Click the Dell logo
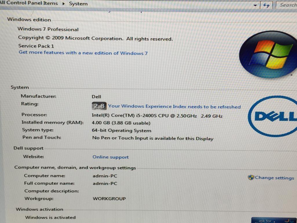Viewport: 297px width, 223px height. click(273, 116)
